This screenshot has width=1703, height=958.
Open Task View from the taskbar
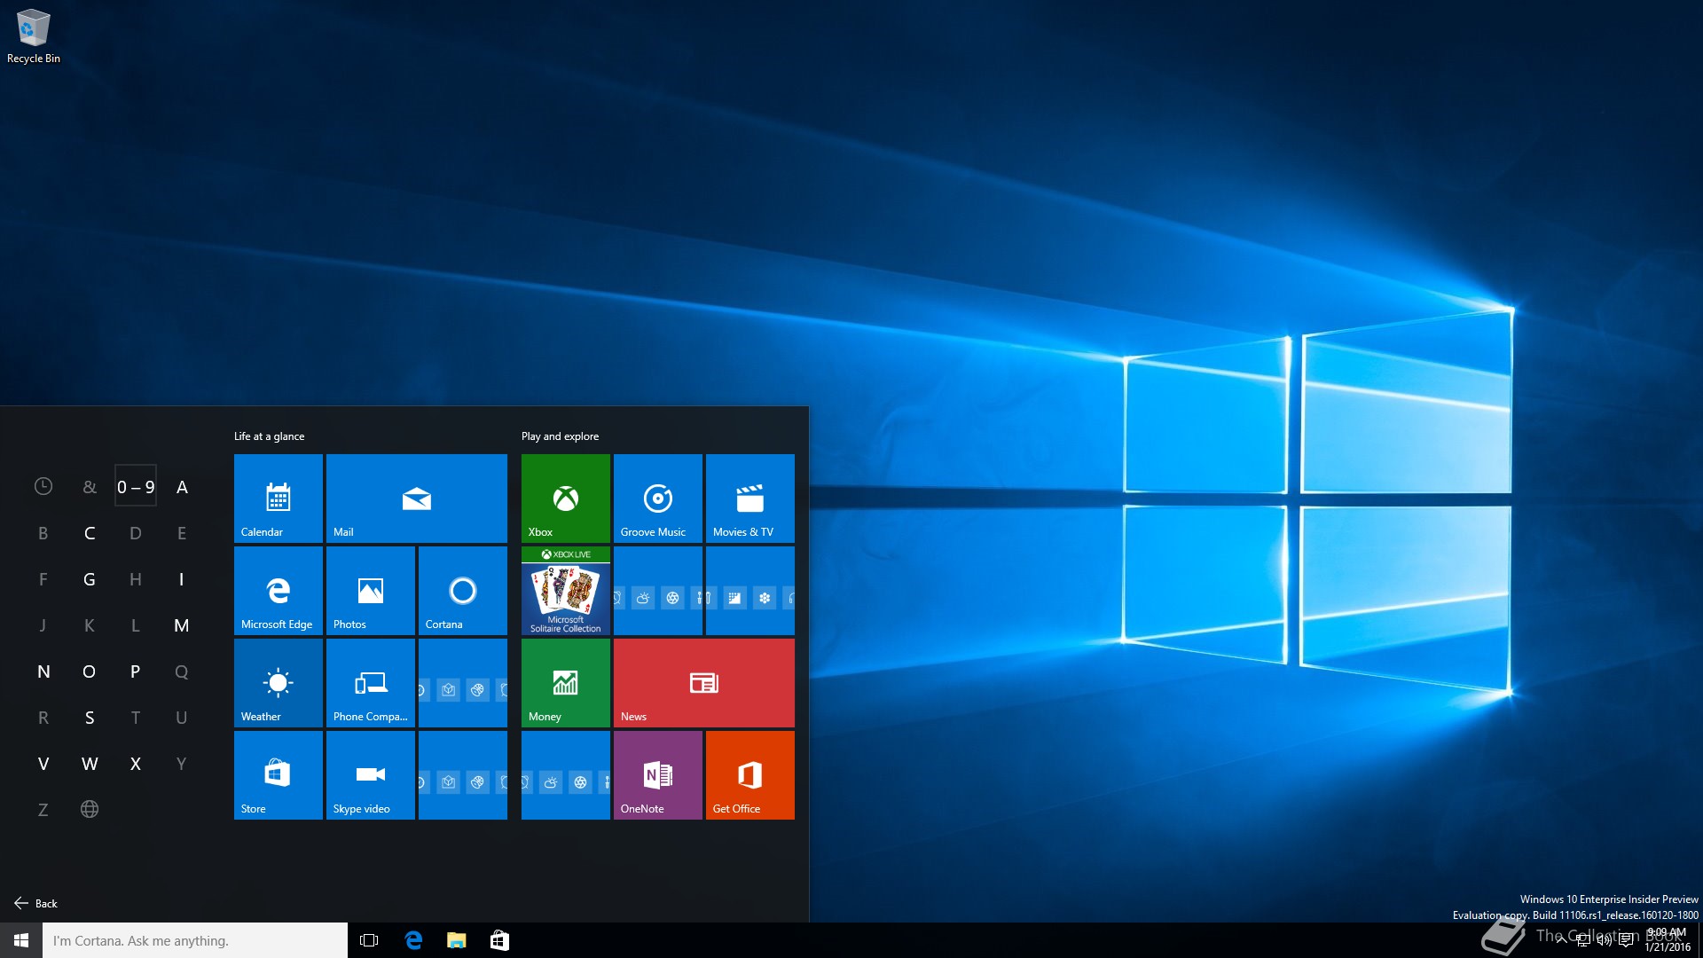click(369, 940)
